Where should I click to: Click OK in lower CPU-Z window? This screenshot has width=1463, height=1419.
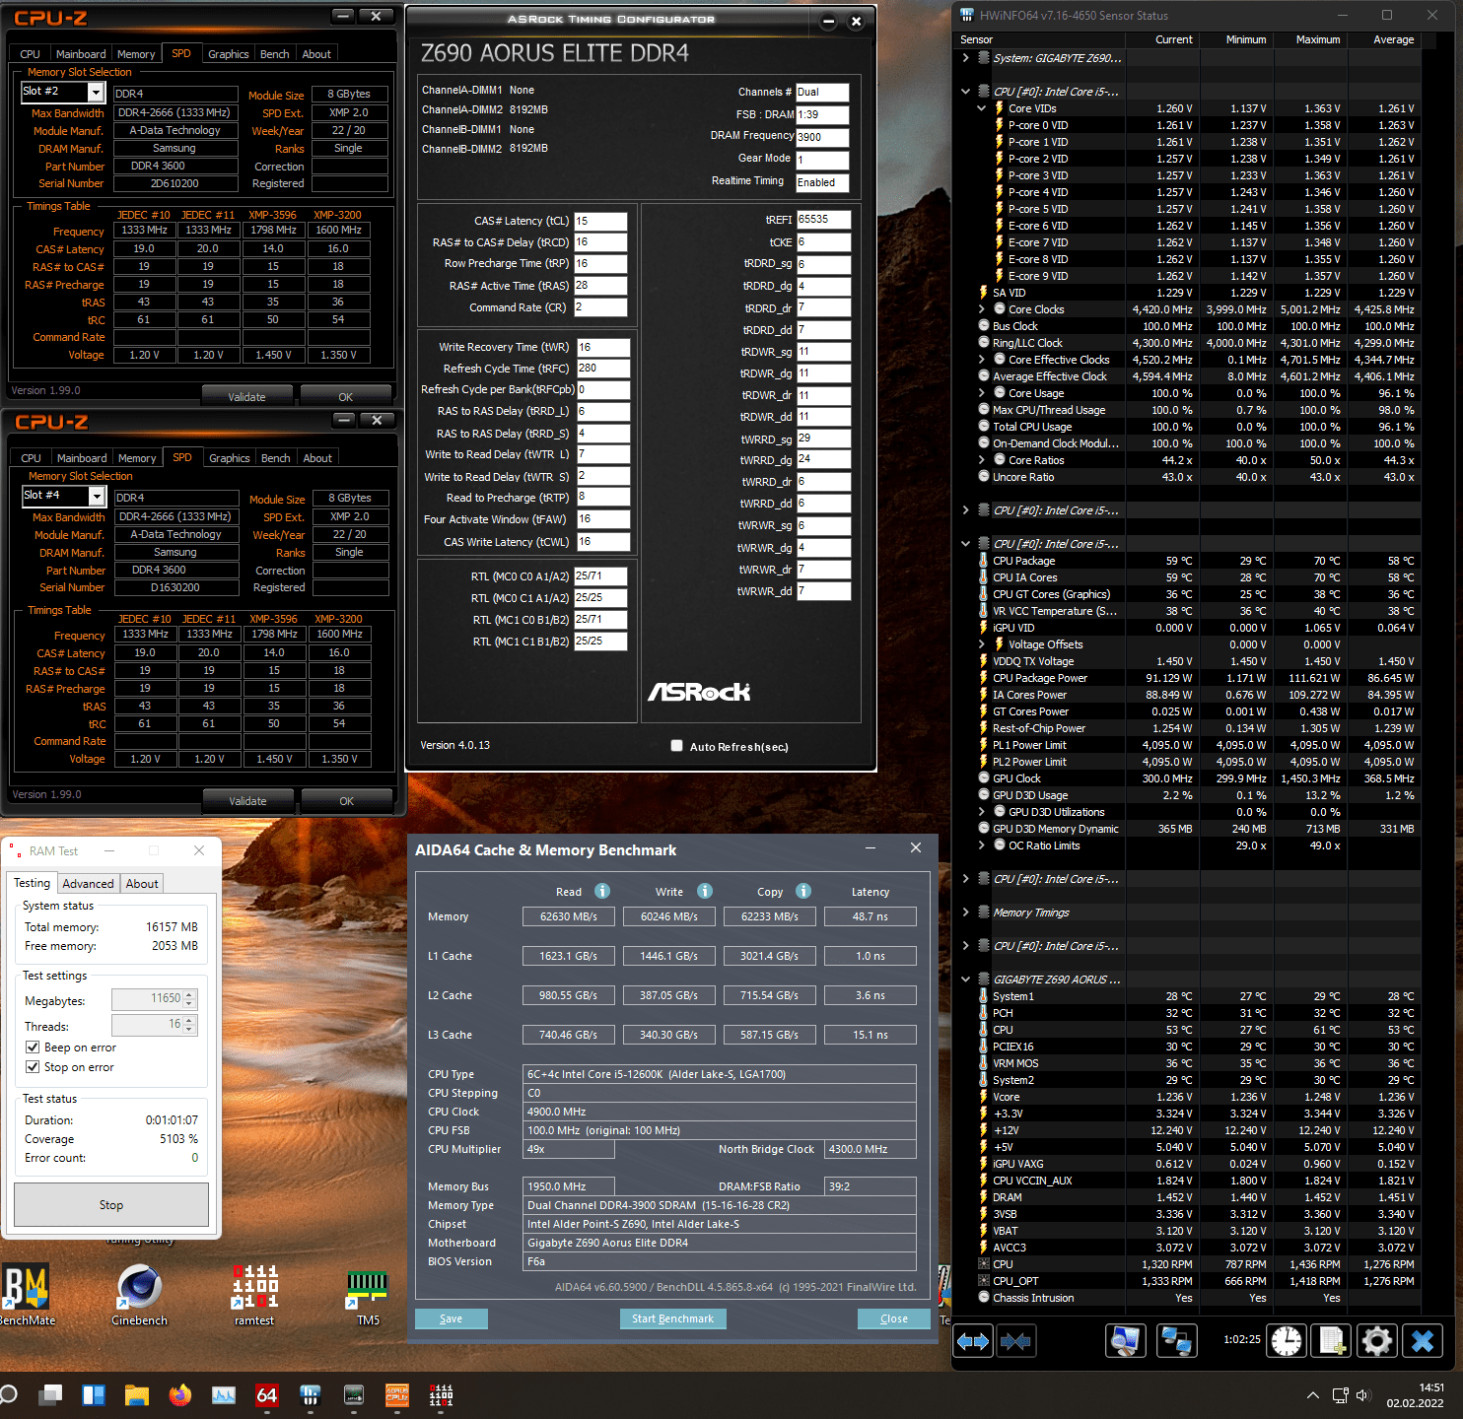346,801
